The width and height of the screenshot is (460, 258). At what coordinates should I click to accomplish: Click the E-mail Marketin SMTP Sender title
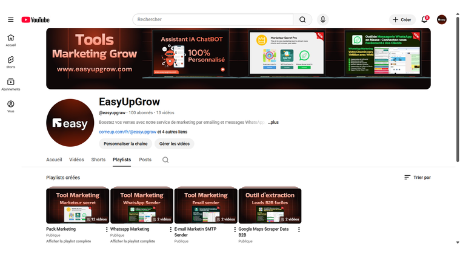pos(195,232)
